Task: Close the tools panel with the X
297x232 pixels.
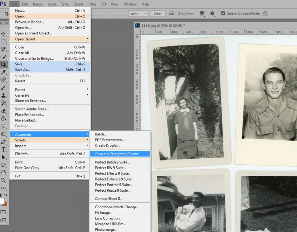Action: tap(7, 23)
